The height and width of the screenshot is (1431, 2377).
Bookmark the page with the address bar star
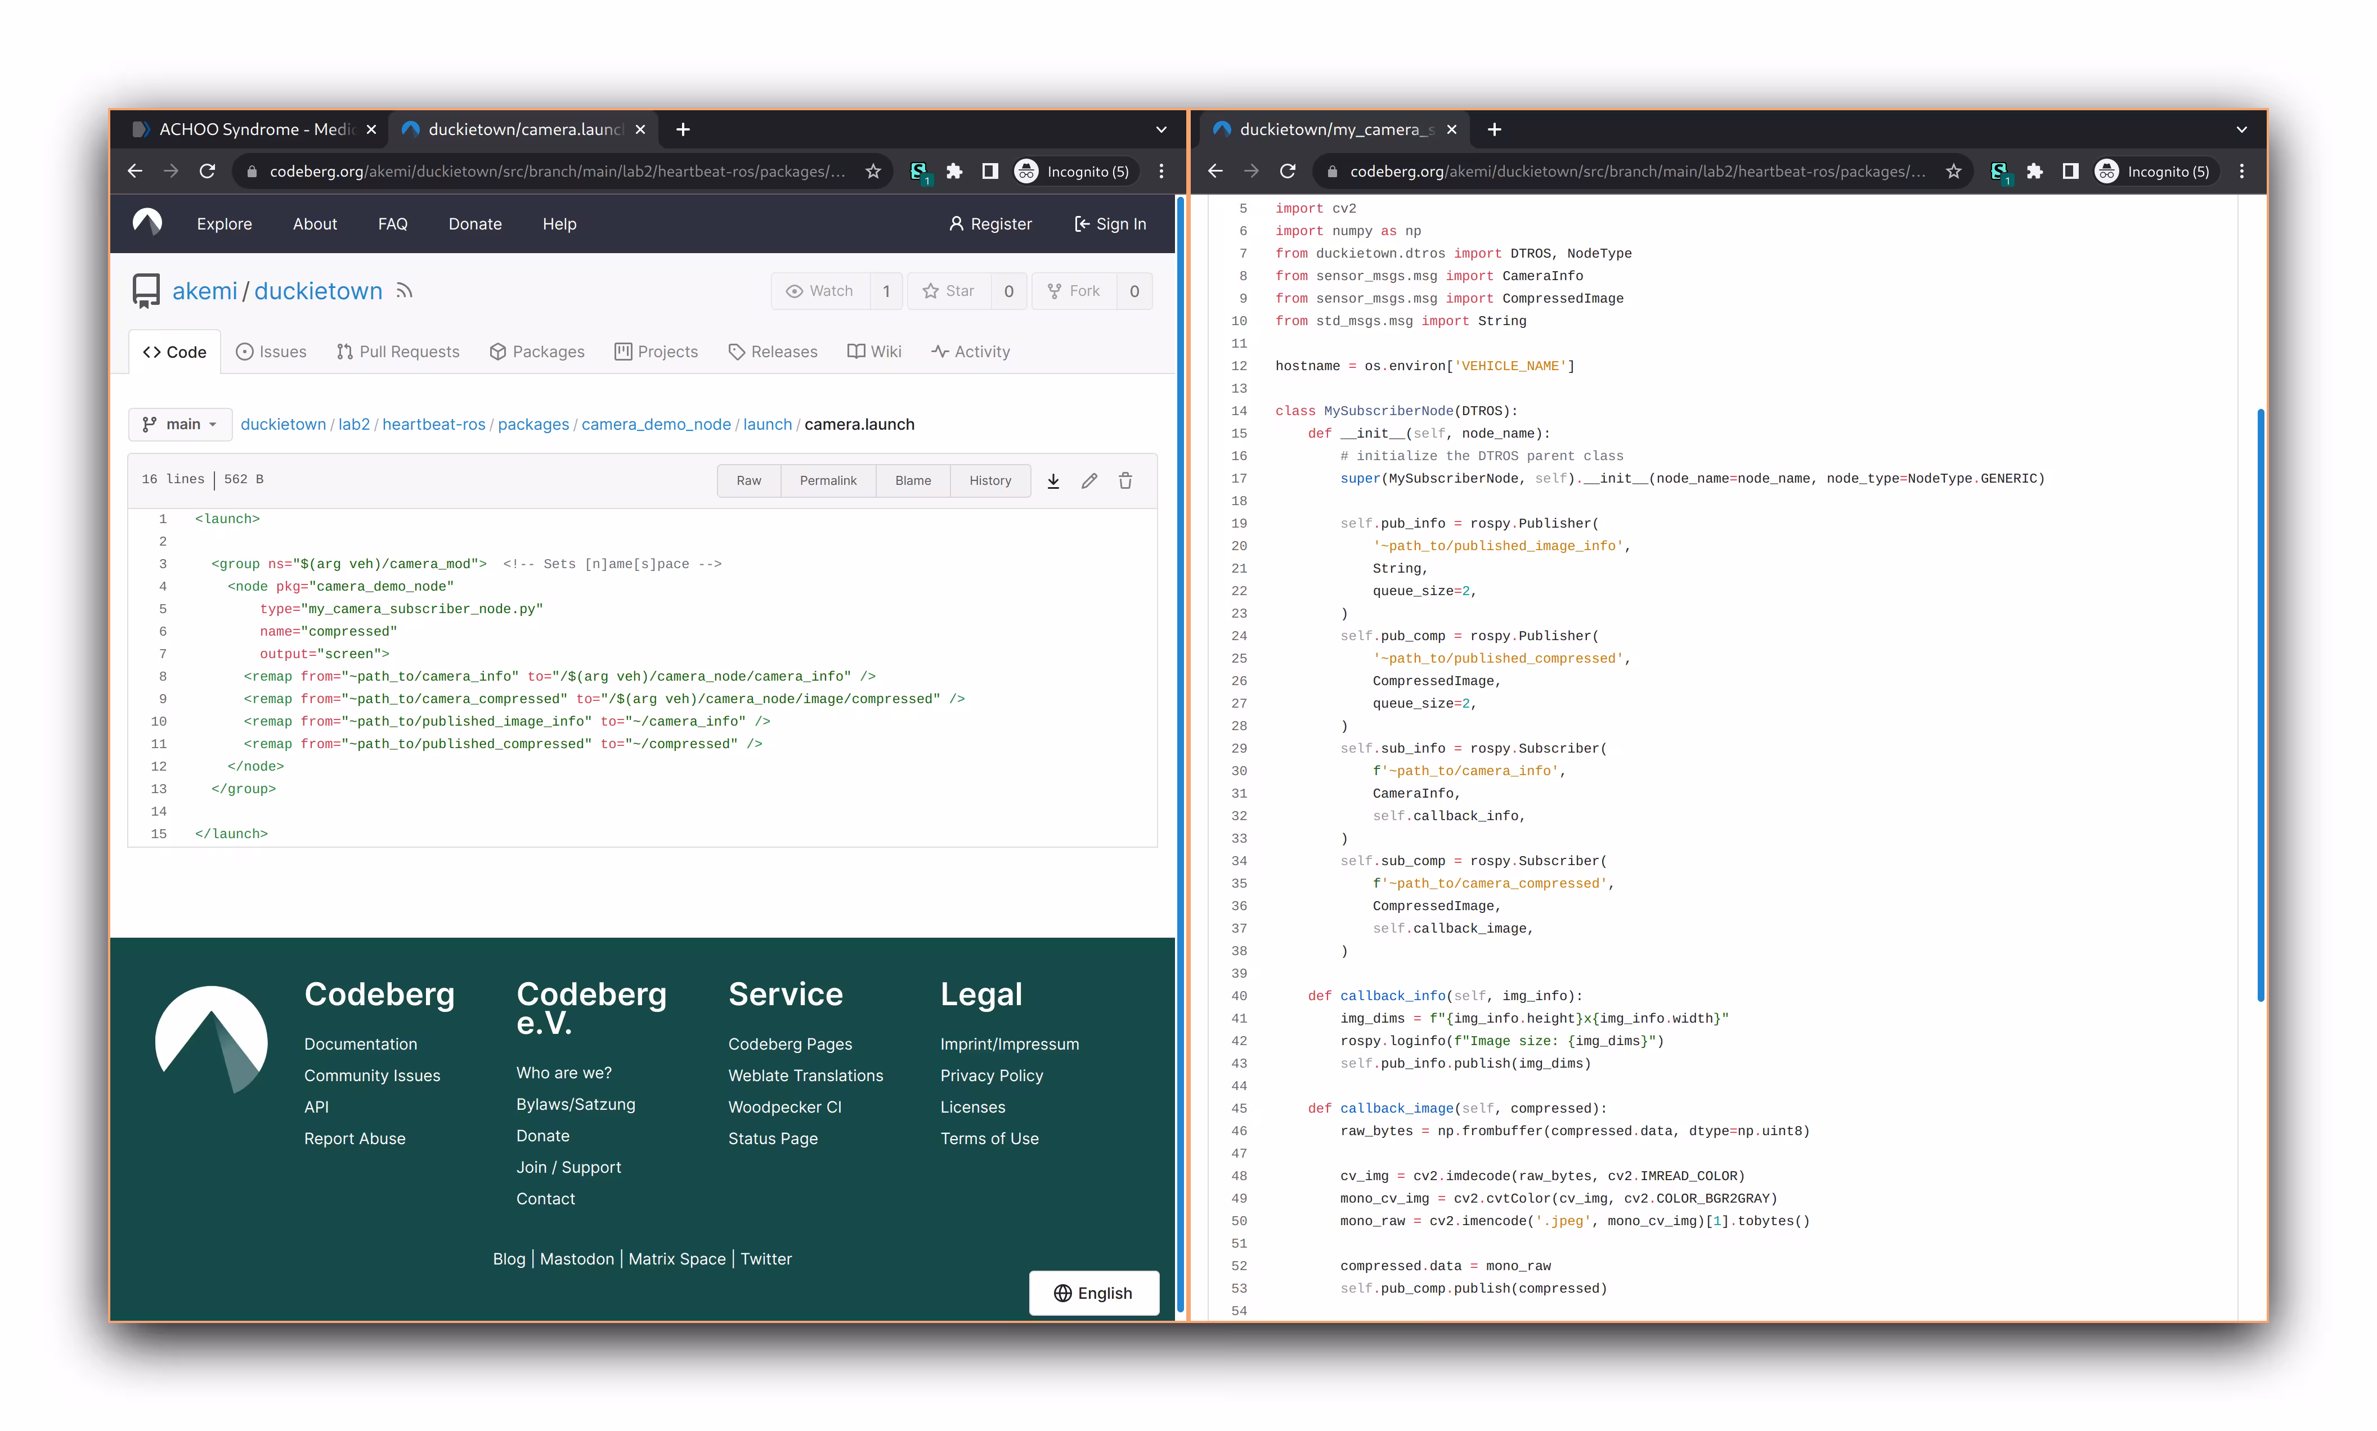pyautogui.click(x=872, y=170)
